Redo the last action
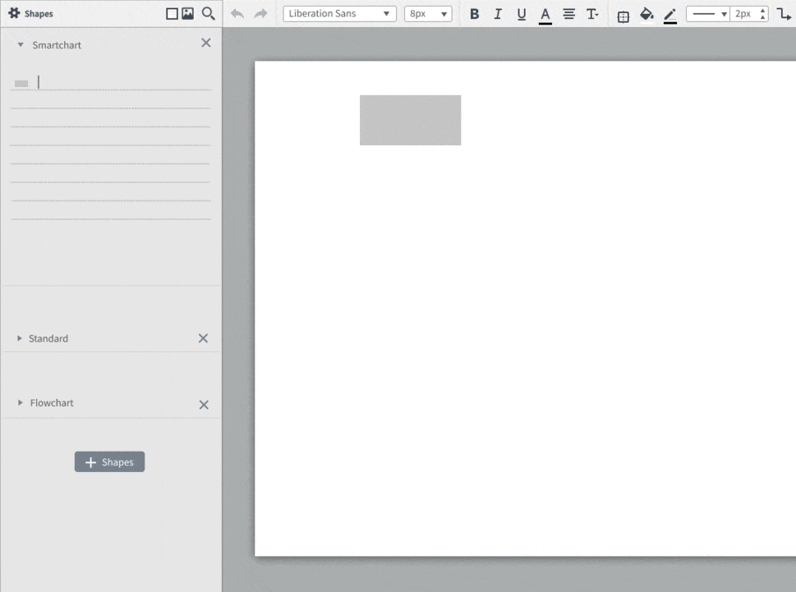This screenshot has width=796, height=592. [x=260, y=14]
